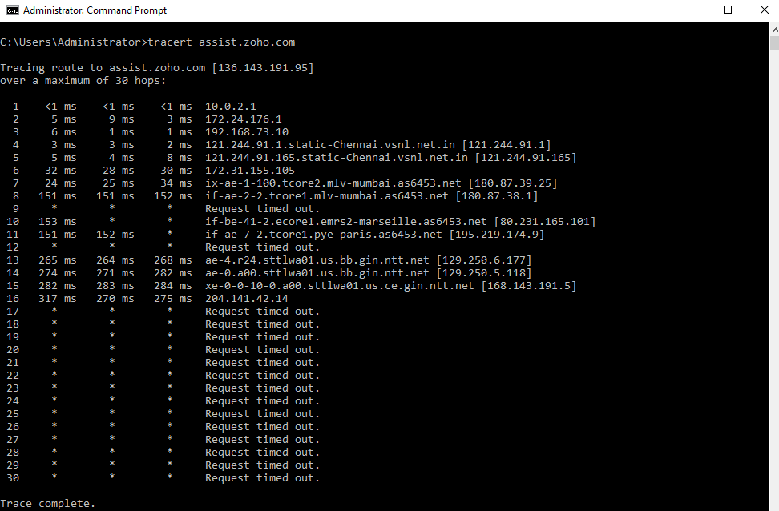Maximize the Command Prompt window

click(728, 10)
